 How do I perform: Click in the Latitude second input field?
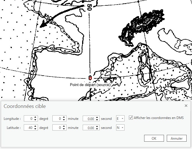89,128
